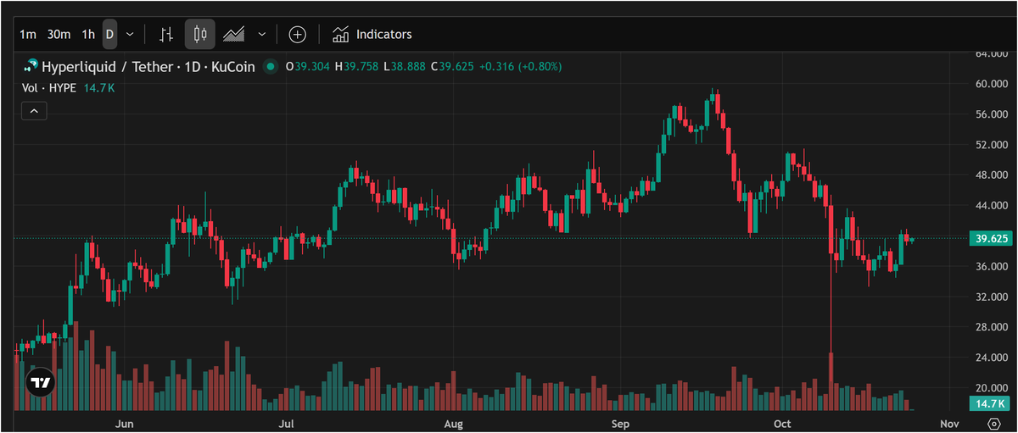Click the 52.000 price axis label
The width and height of the screenshot is (1018, 433).
[991, 145]
